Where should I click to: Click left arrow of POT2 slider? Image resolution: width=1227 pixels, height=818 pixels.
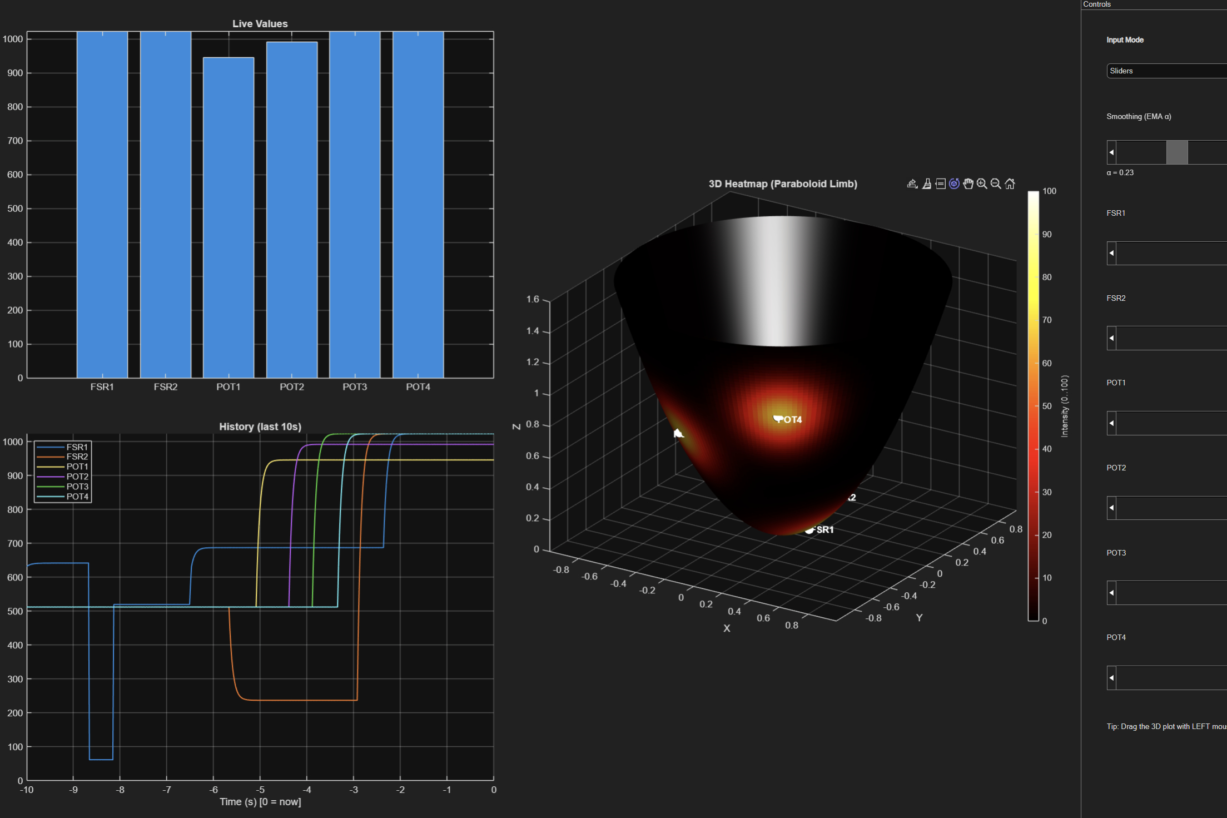coord(1111,508)
